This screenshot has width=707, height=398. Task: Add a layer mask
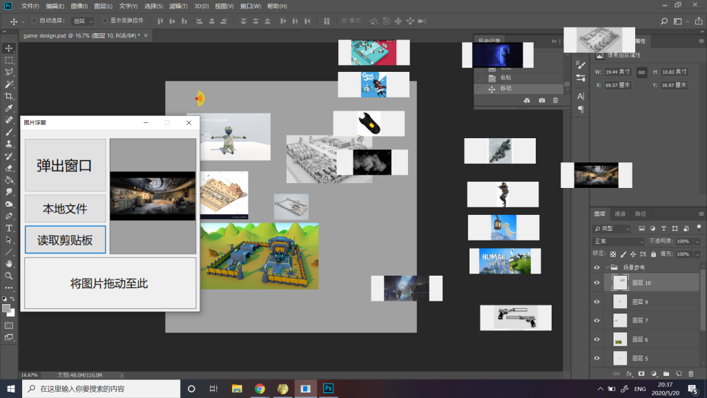[641, 374]
